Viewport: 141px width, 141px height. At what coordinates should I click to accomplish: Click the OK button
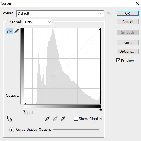(x=127, y=13)
